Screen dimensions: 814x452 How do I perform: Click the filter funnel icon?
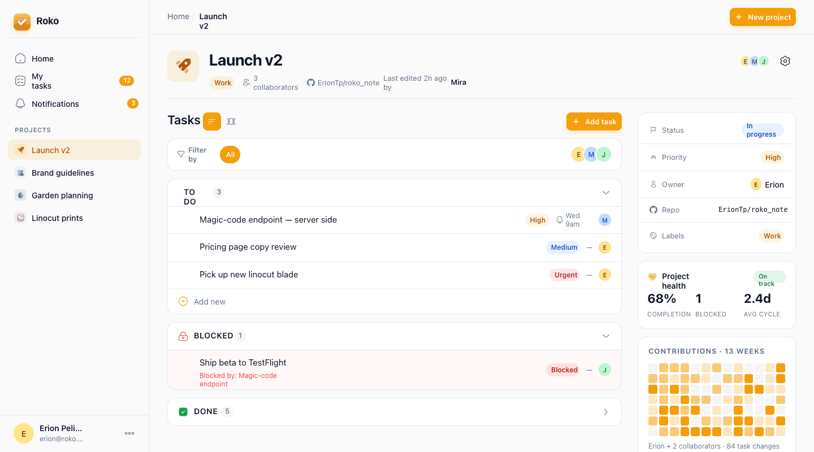[181, 154]
